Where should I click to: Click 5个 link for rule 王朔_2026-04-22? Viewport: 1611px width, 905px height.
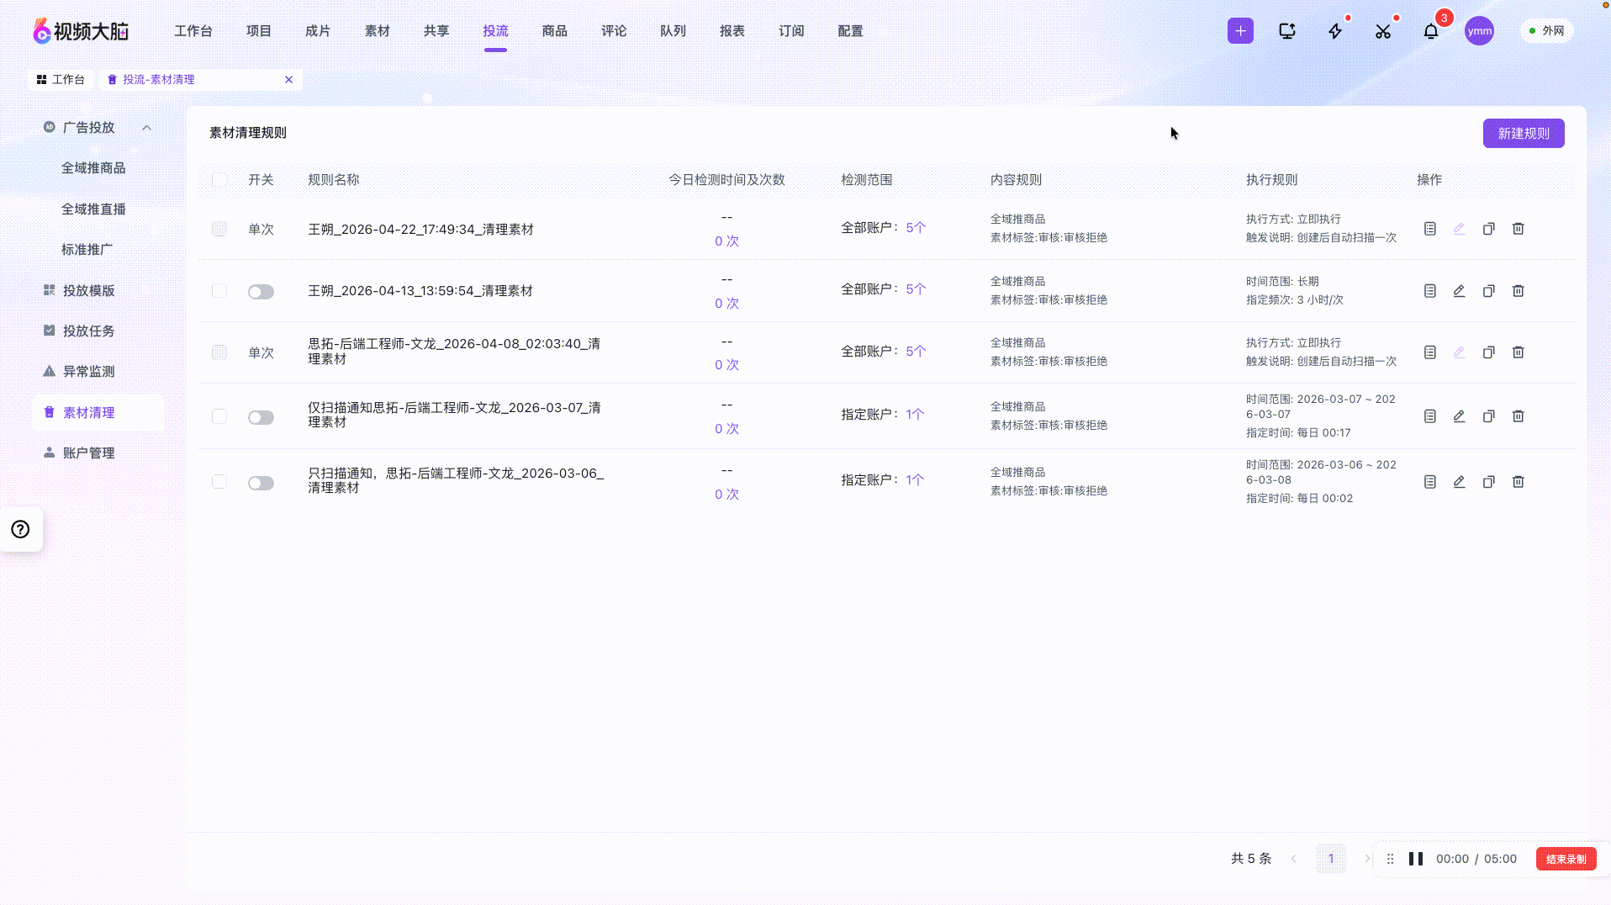point(915,227)
